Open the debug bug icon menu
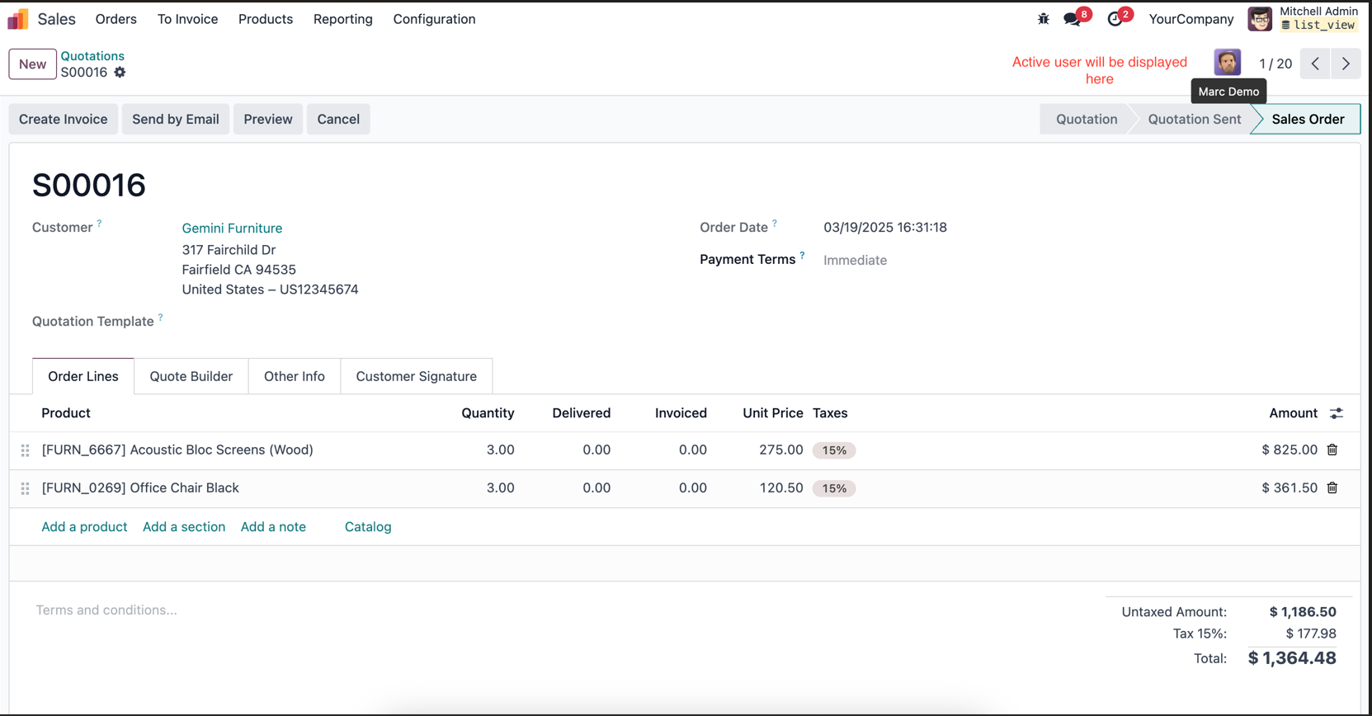Image resolution: width=1372 pixels, height=716 pixels. pos(1043,19)
